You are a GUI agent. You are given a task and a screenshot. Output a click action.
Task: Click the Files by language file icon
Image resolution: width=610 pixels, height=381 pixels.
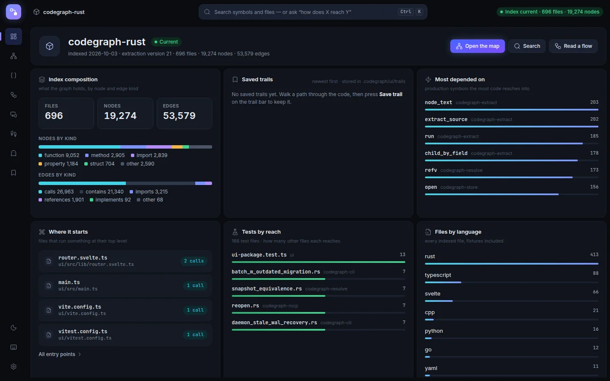pos(428,232)
